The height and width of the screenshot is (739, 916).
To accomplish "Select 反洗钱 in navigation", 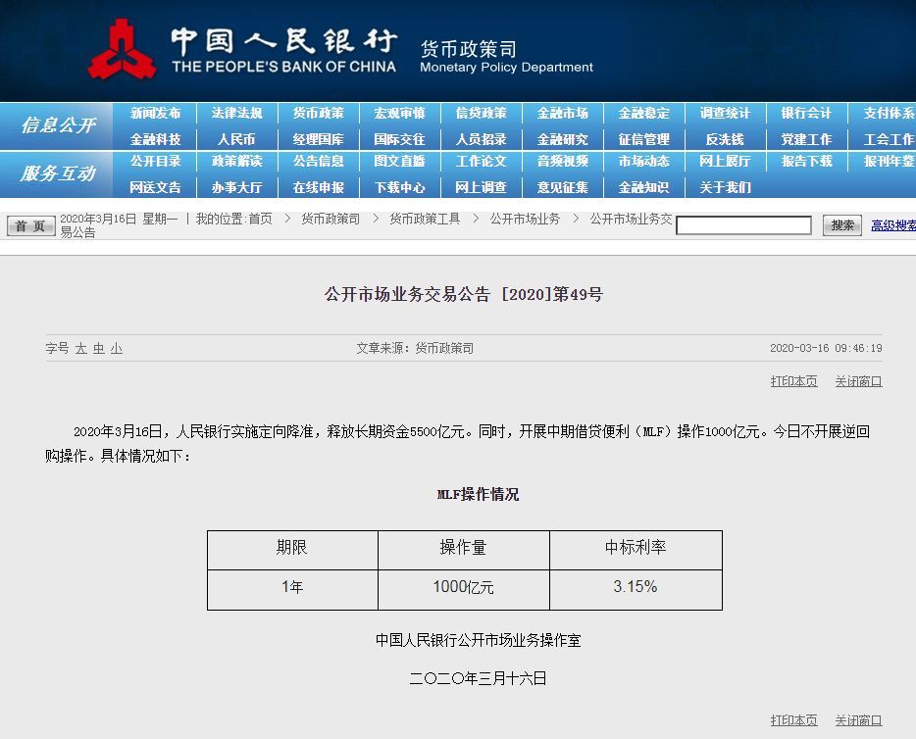I will 725,139.
